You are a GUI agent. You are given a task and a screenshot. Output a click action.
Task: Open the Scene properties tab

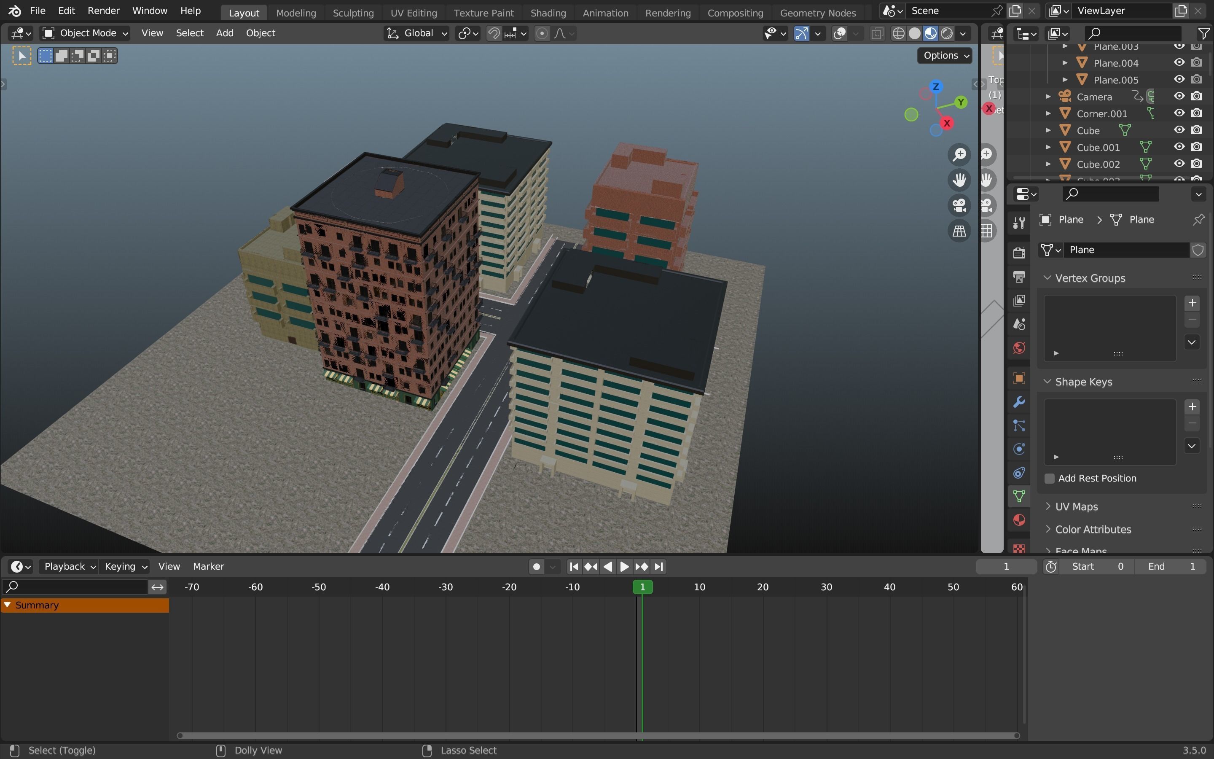click(x=1019, y=324)
